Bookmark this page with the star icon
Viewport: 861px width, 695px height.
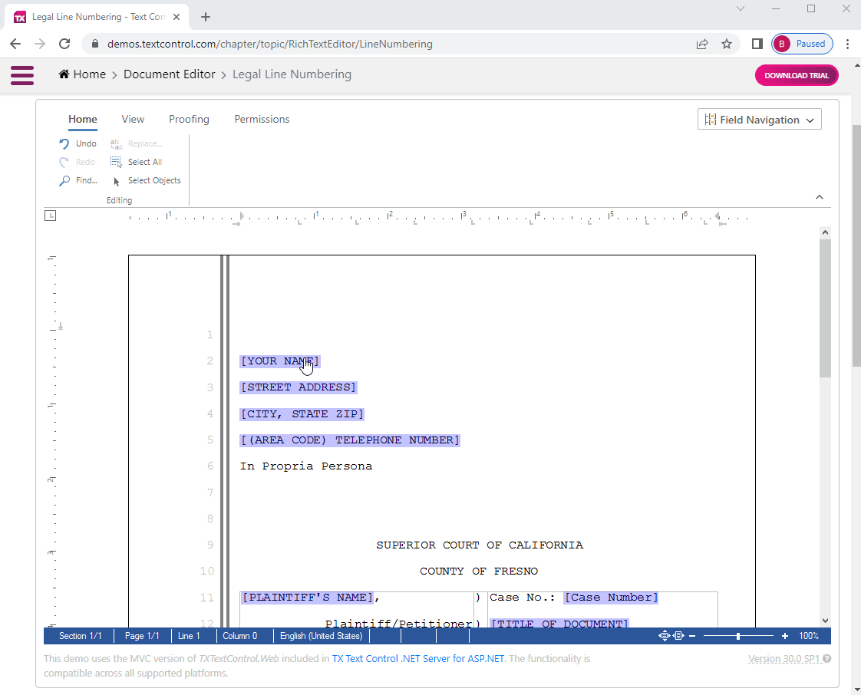pos(727,44)
